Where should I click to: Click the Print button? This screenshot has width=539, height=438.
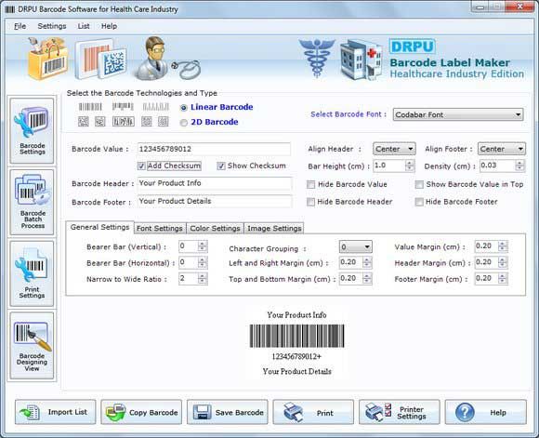(313, 412)
